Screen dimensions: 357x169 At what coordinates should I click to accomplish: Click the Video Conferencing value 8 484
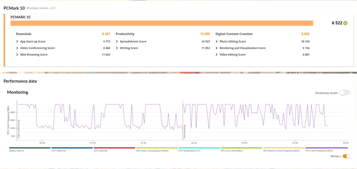pos(107,48)
